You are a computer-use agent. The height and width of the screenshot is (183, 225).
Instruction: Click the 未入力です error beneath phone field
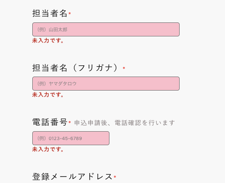tap(48, 149)
